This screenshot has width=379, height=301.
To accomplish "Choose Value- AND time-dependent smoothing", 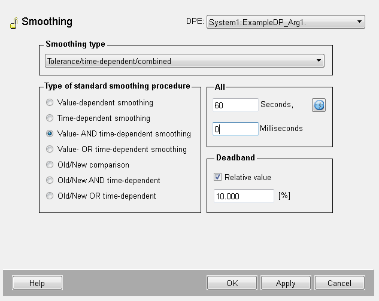I will point(50,134).
